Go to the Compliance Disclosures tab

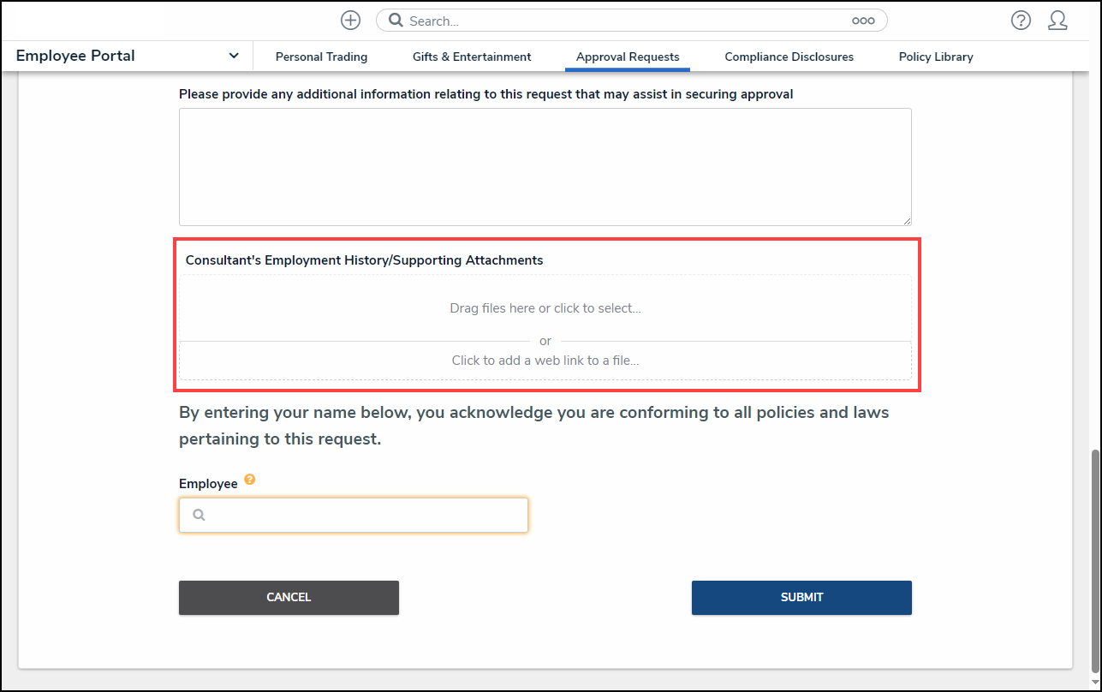(x=789, y=57)
